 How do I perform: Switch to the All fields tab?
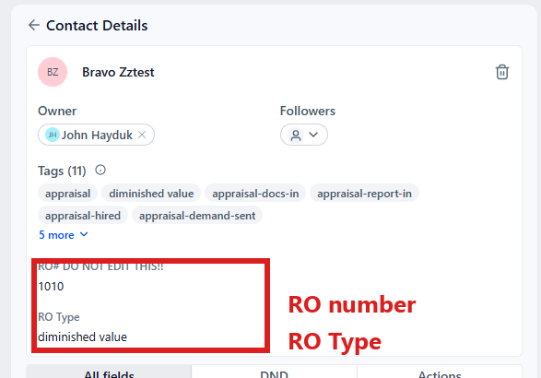109,372
